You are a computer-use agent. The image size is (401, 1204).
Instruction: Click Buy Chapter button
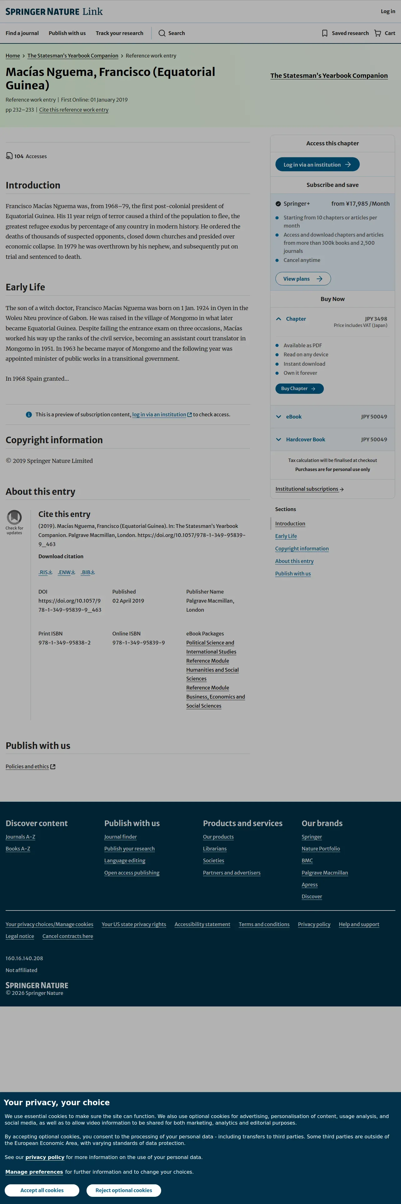pos(299,389)
